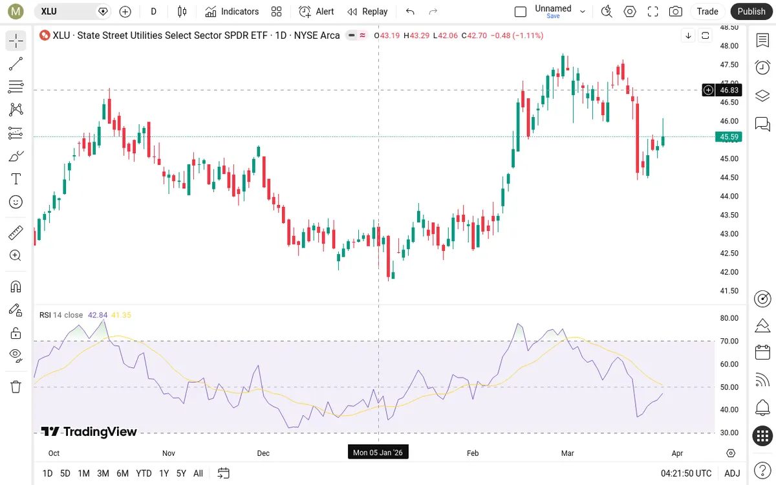The height and width of the screenshot is (485, 776).
Task: Select the trend line drawing tool
Action: [16, 63]
